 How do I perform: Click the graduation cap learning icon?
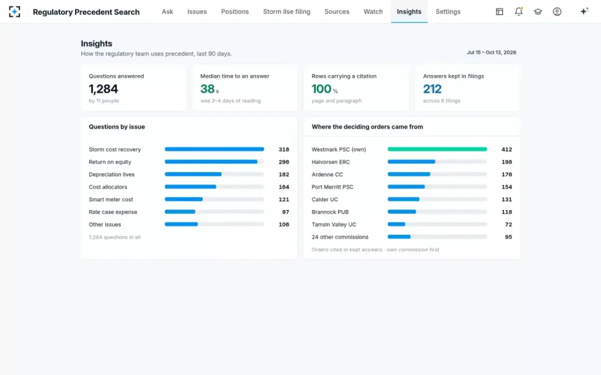click(x=538, y=11)
